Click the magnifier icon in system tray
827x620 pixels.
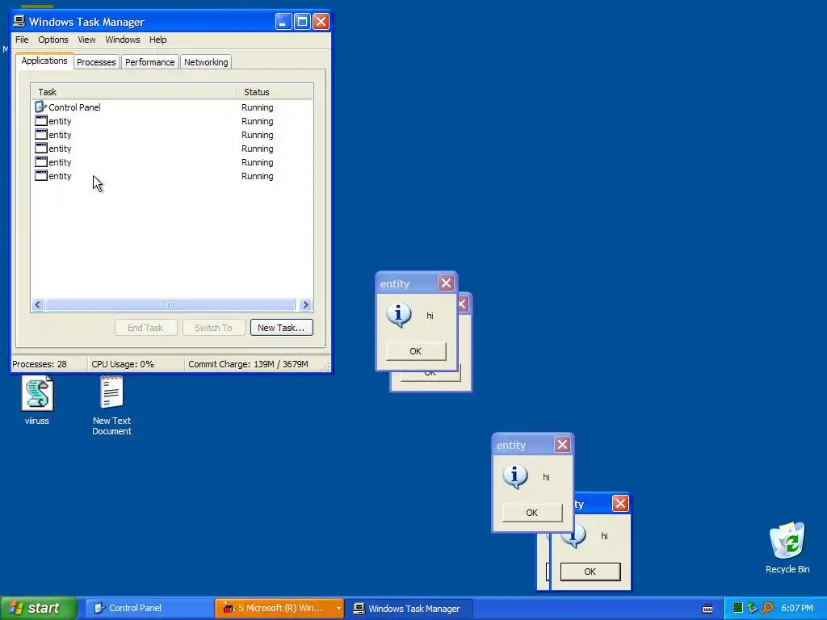(768, 608)
